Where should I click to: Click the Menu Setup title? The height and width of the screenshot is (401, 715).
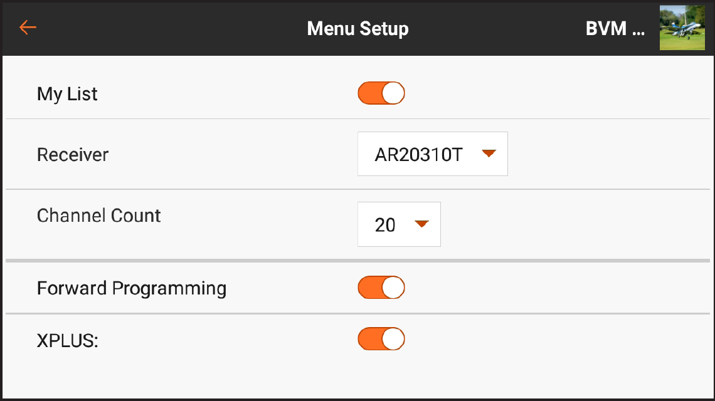click(x=357, y=28)
